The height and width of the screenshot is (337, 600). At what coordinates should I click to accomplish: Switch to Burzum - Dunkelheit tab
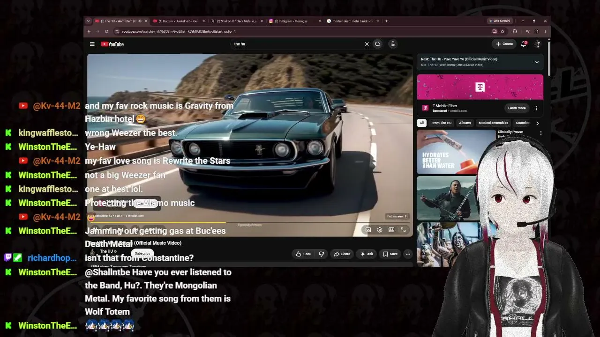179,21
